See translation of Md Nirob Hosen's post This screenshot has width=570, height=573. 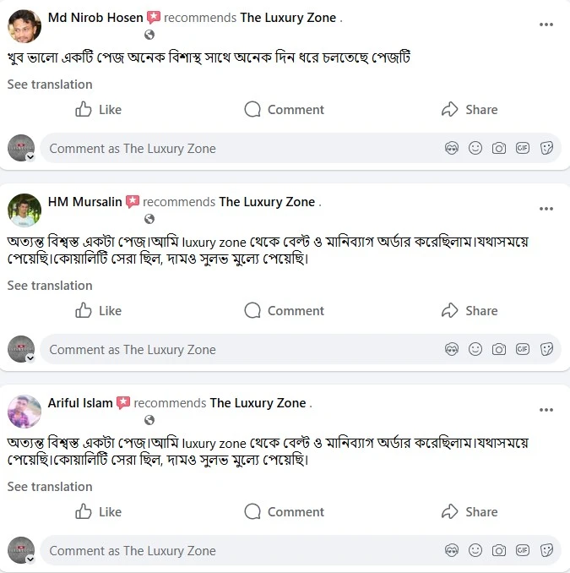[x=50, y=85]
